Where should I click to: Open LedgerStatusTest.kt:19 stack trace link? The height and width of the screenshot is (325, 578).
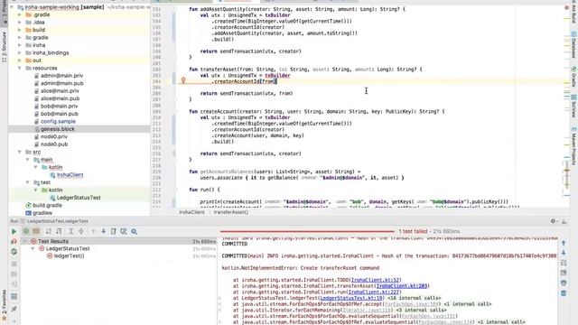[351, 298]
